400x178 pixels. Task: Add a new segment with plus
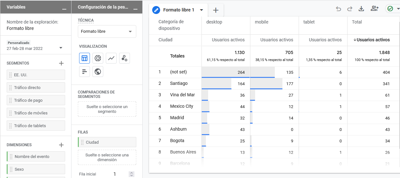pyautogui.click(x=61, y=63)
